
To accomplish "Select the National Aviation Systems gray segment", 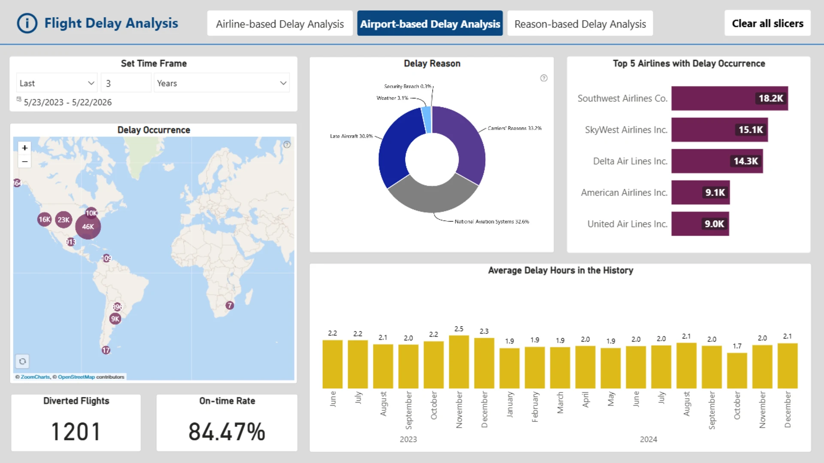I will click(x=433, y=198).
